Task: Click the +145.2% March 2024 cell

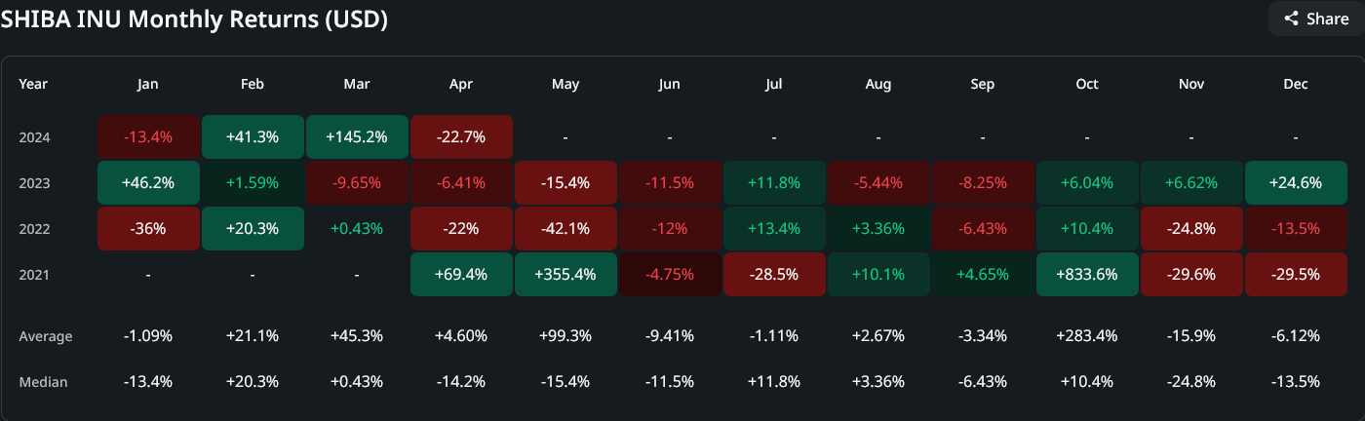Action: (x=357, y=137)
